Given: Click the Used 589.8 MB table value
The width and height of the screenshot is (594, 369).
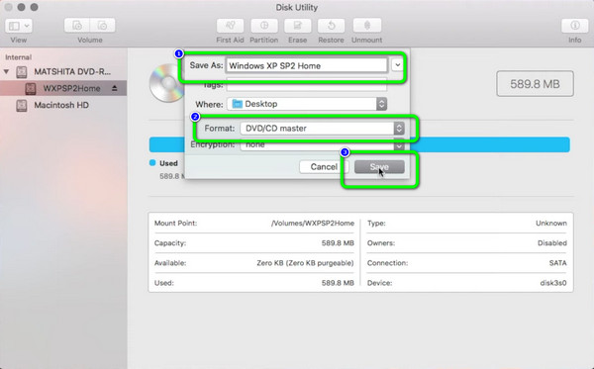Looking at the screenshot, I should pyautogui.click(x=338, y=283).
